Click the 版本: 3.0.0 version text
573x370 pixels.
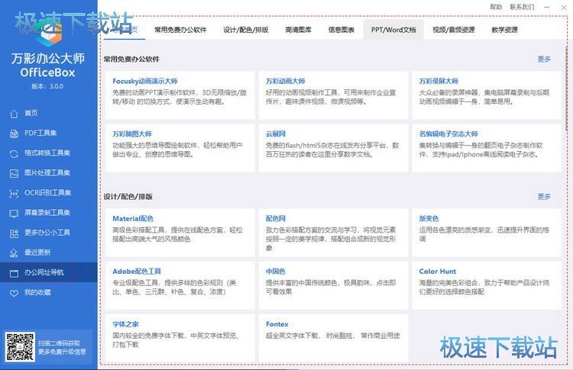click(x=47, y=86)
